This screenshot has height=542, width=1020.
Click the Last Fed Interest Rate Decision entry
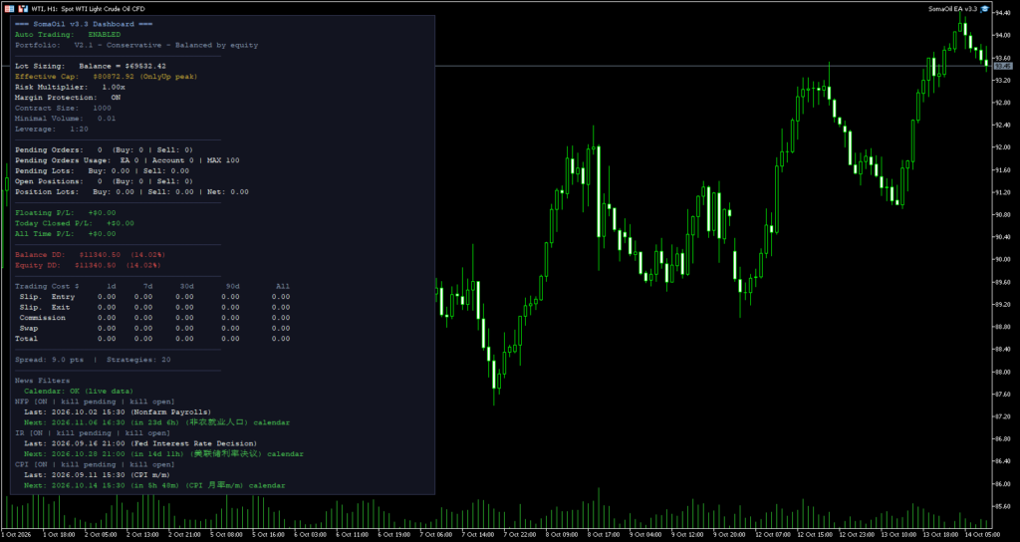(140, 443)
